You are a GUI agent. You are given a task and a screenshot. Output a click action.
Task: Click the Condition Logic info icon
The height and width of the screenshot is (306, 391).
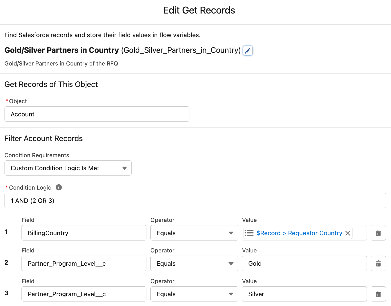pyautogui.click(x=59, y=187)
